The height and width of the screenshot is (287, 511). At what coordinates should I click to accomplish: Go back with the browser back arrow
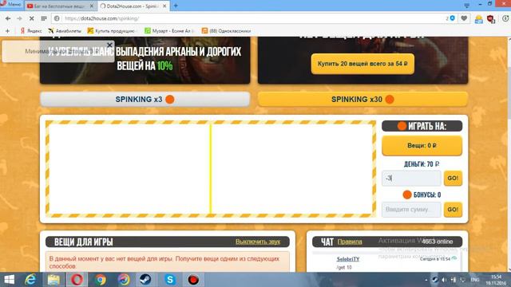click(x=8, y=18)
